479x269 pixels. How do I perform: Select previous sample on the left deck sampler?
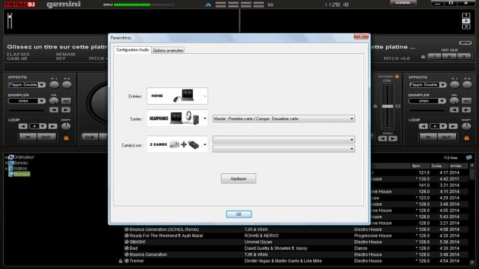pyautogui.click(x=54, y=110)
